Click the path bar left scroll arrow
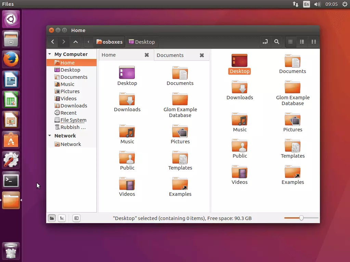The width and height of the screenshot is (350, 262). coord(89,42)
